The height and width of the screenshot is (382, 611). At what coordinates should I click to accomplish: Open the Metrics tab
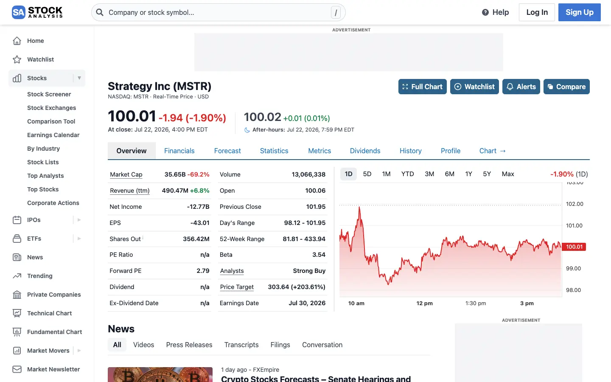320,151
